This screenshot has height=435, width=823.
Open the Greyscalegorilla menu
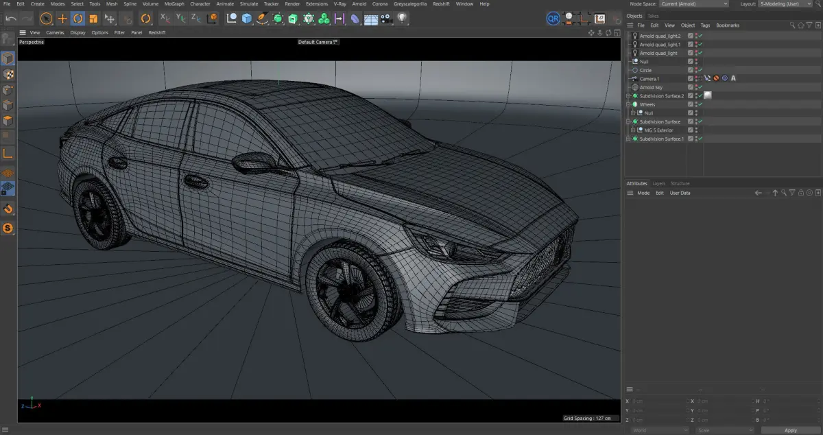click(x=410, y=3)
